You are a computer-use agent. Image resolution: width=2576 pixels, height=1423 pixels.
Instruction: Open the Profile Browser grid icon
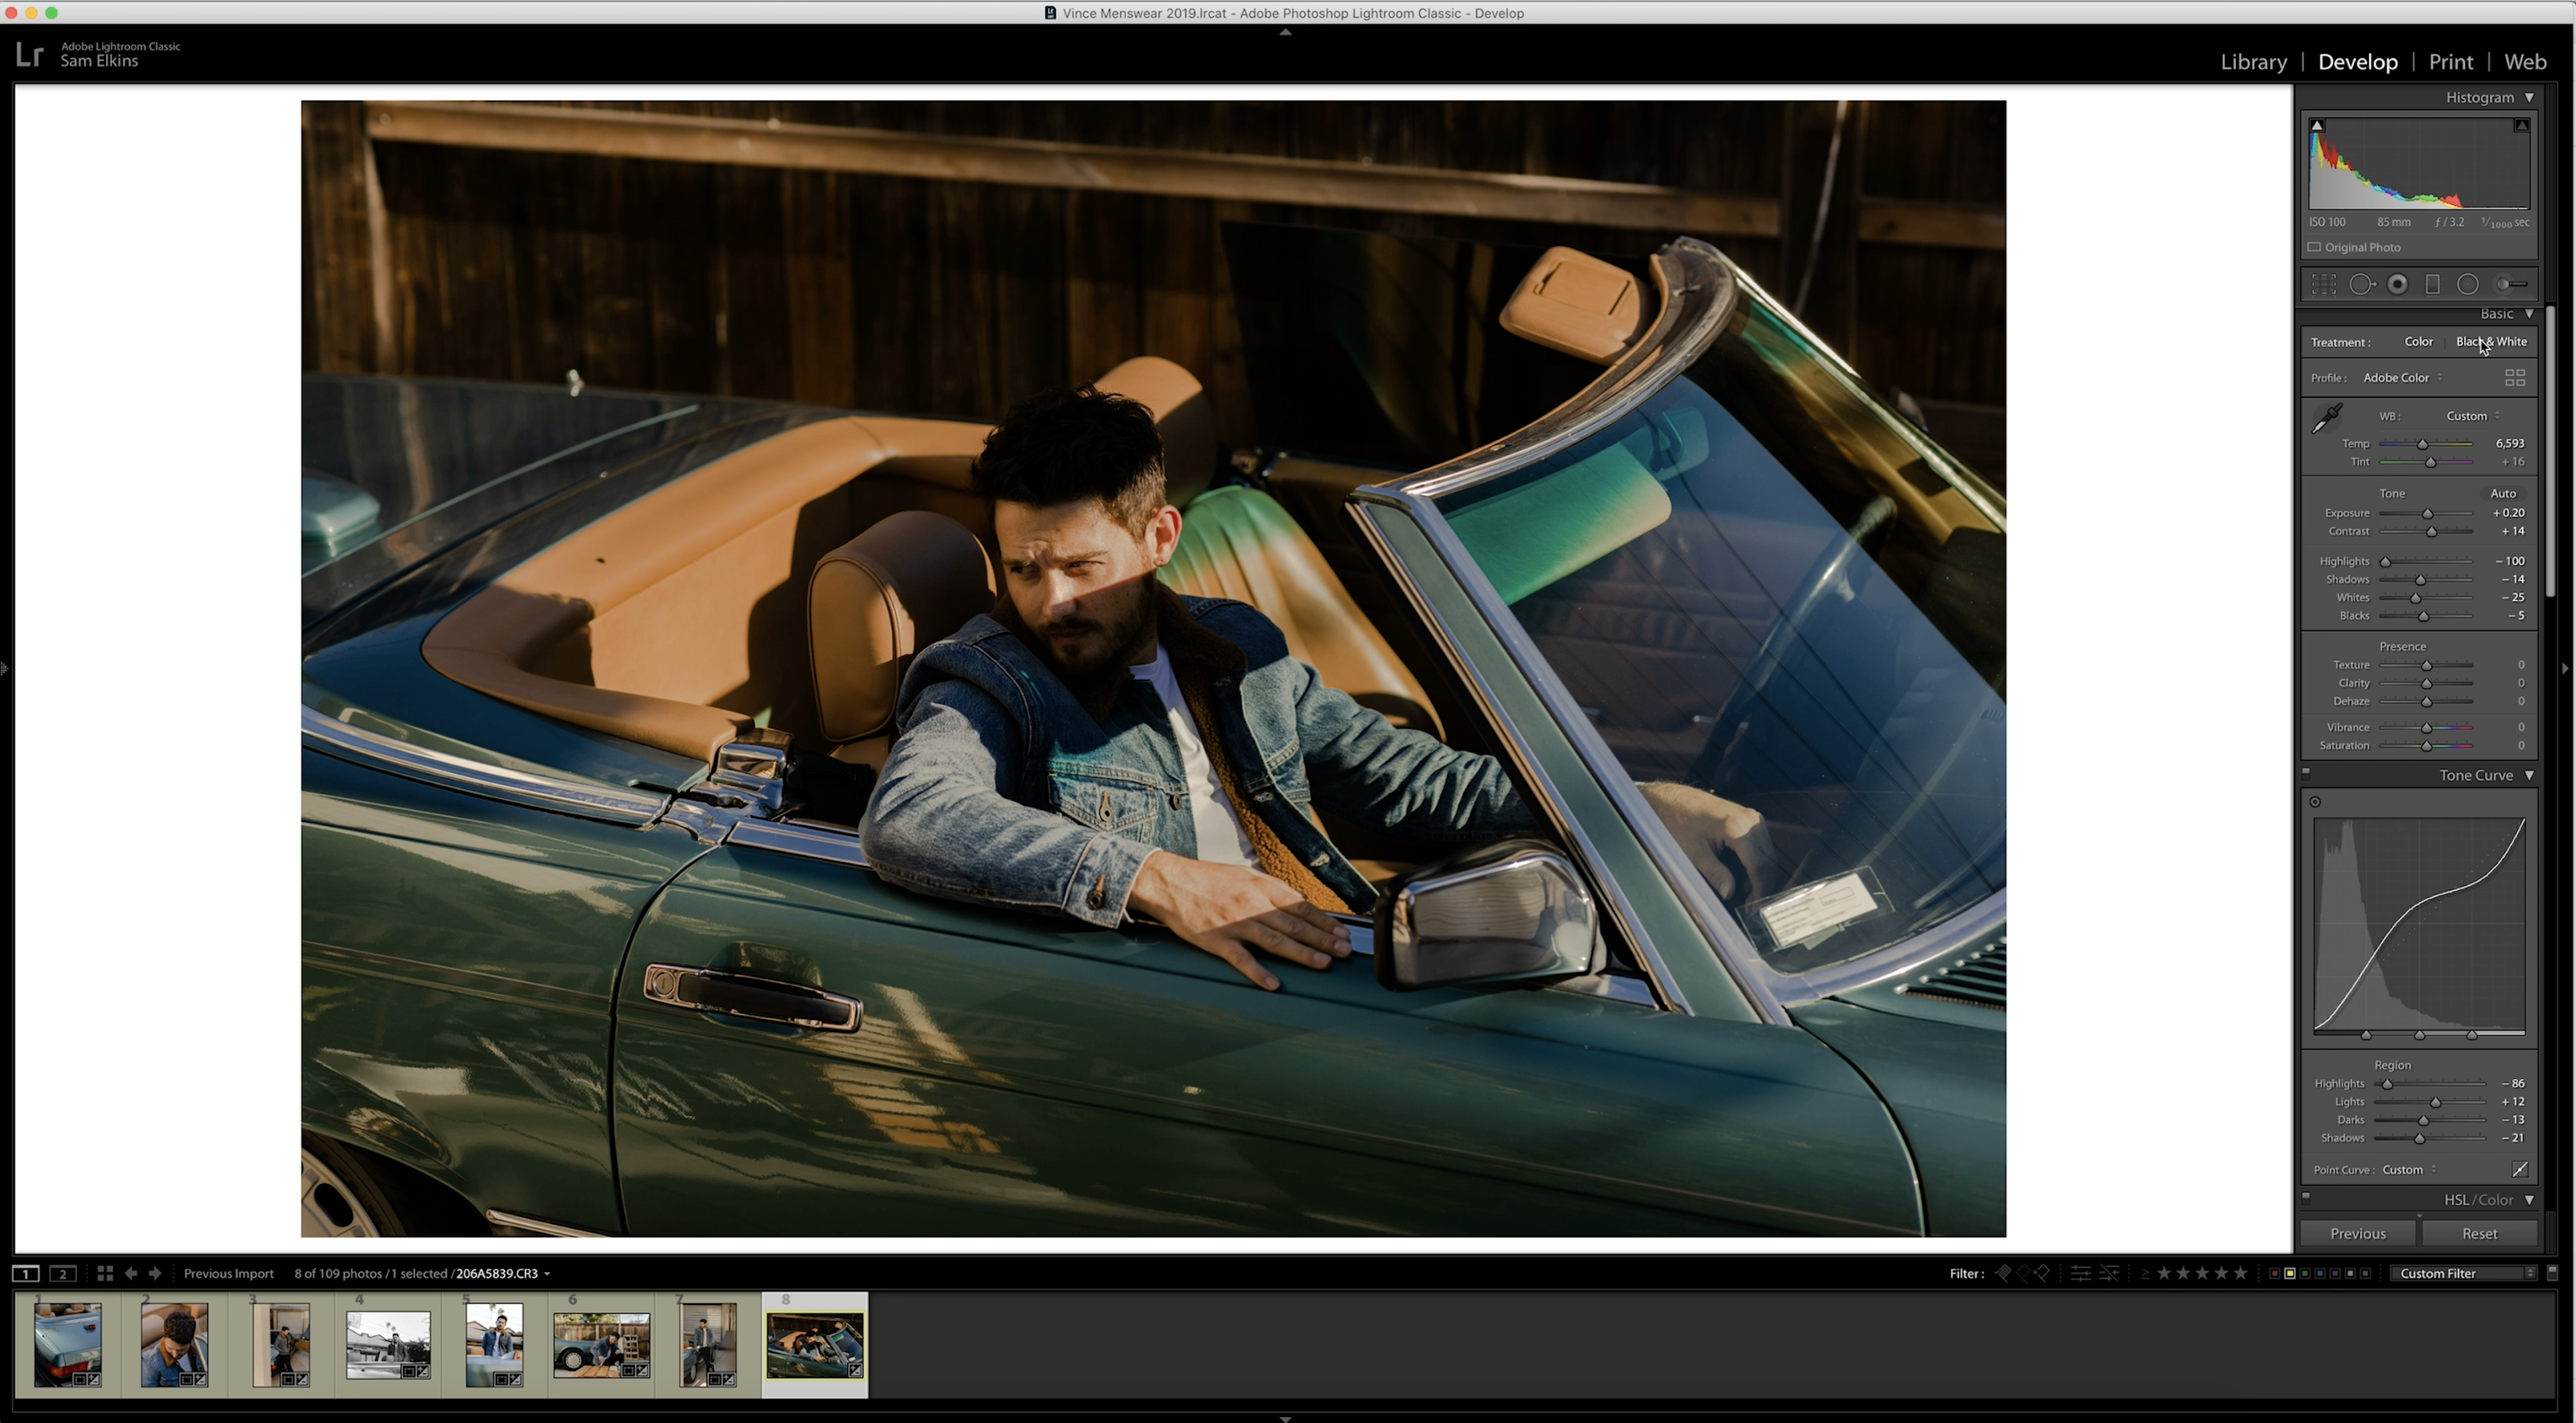click(2515, 378)
